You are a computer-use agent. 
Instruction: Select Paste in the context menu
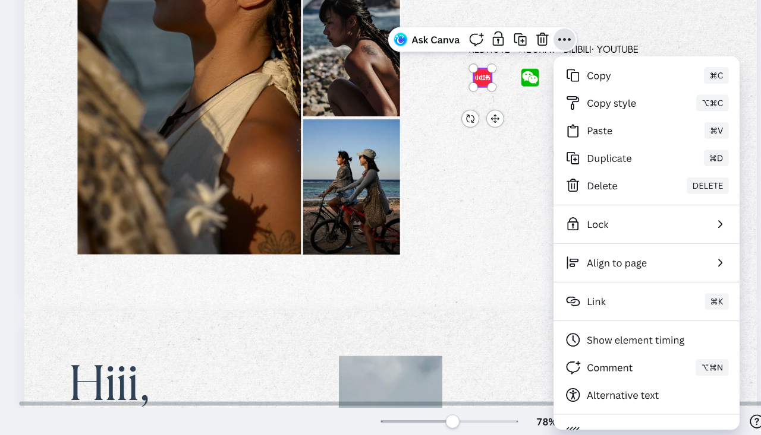click(x=599, y=131)
